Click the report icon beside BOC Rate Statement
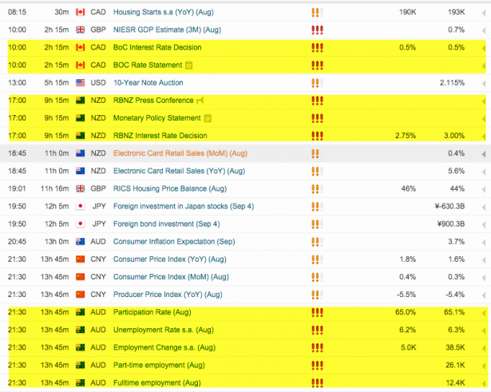The height and width of the screenshot is (392, 491). pyautogui.click(x=189, y=65)
